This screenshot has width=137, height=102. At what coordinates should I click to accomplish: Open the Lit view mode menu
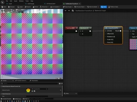[x=14, y=10]
